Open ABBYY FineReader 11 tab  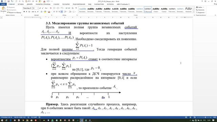coord(123,4)
